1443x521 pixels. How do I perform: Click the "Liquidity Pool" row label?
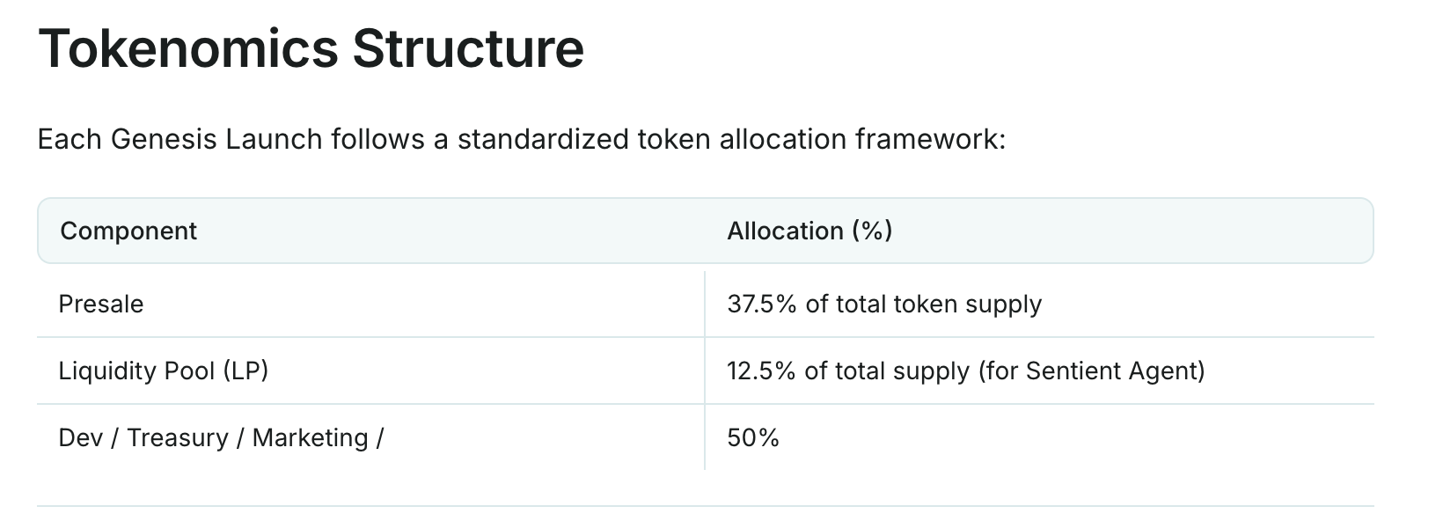136,371
